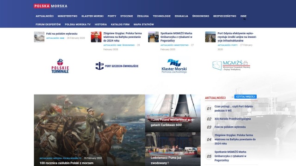Image resolution: width=296 pixels, height=166 pixels.
Task: Open Katalog Firm in the navigation
Action: (x=120, y=24)
